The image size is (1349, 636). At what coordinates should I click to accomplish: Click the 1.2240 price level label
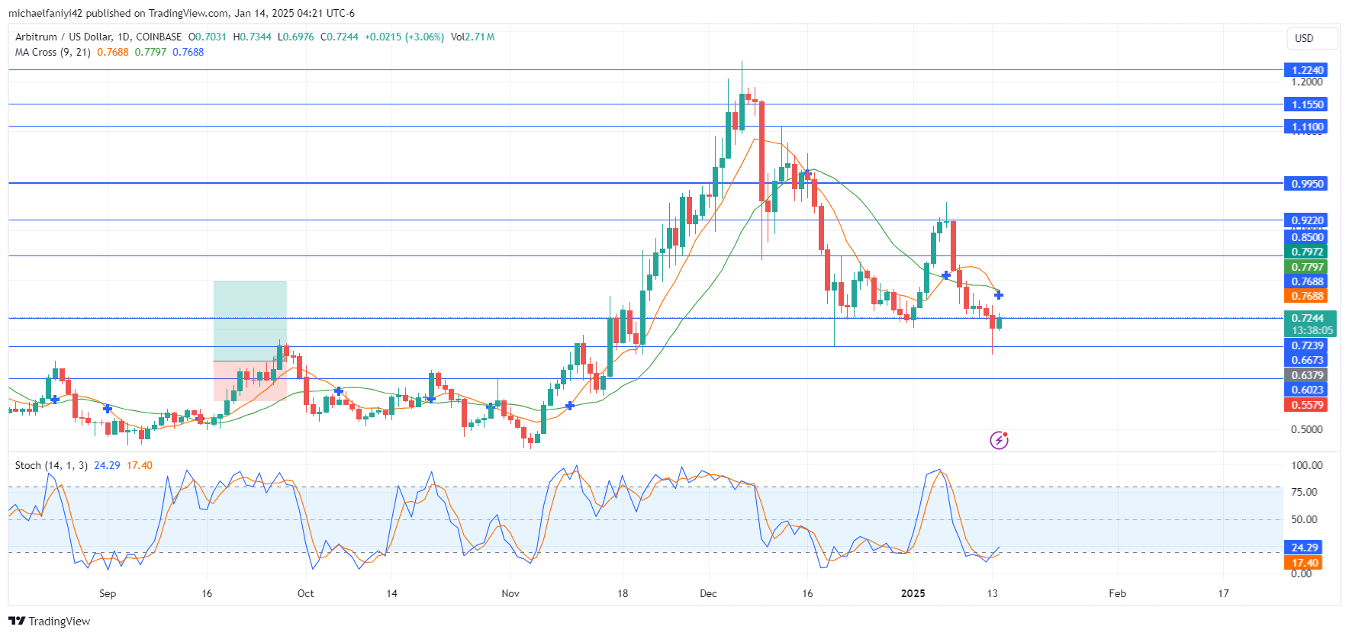tap(1306, 70)
